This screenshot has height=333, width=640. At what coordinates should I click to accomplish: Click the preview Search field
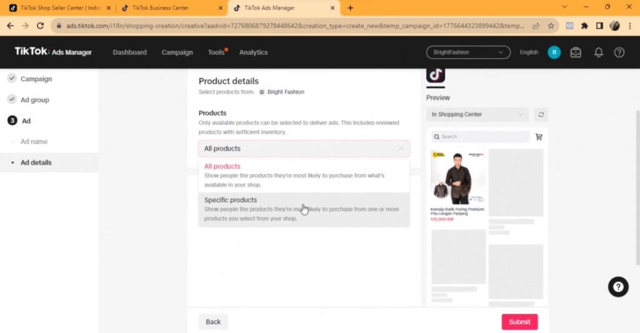(x=480, y=137)
